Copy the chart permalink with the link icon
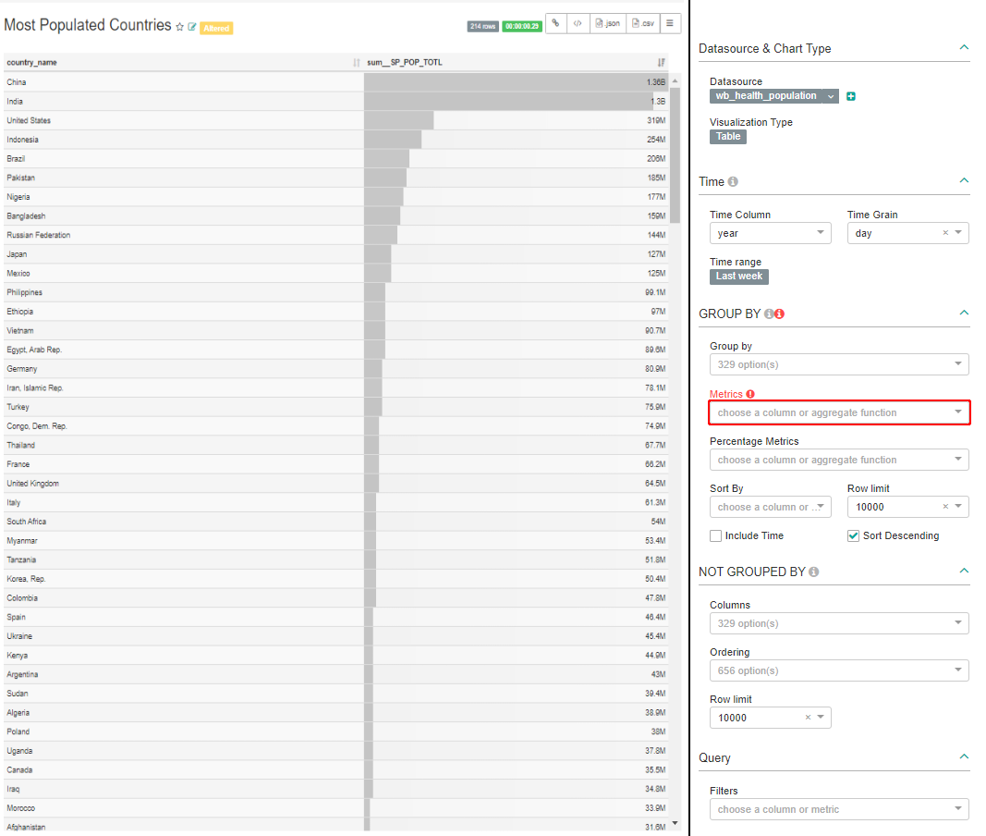 (555, 24)
